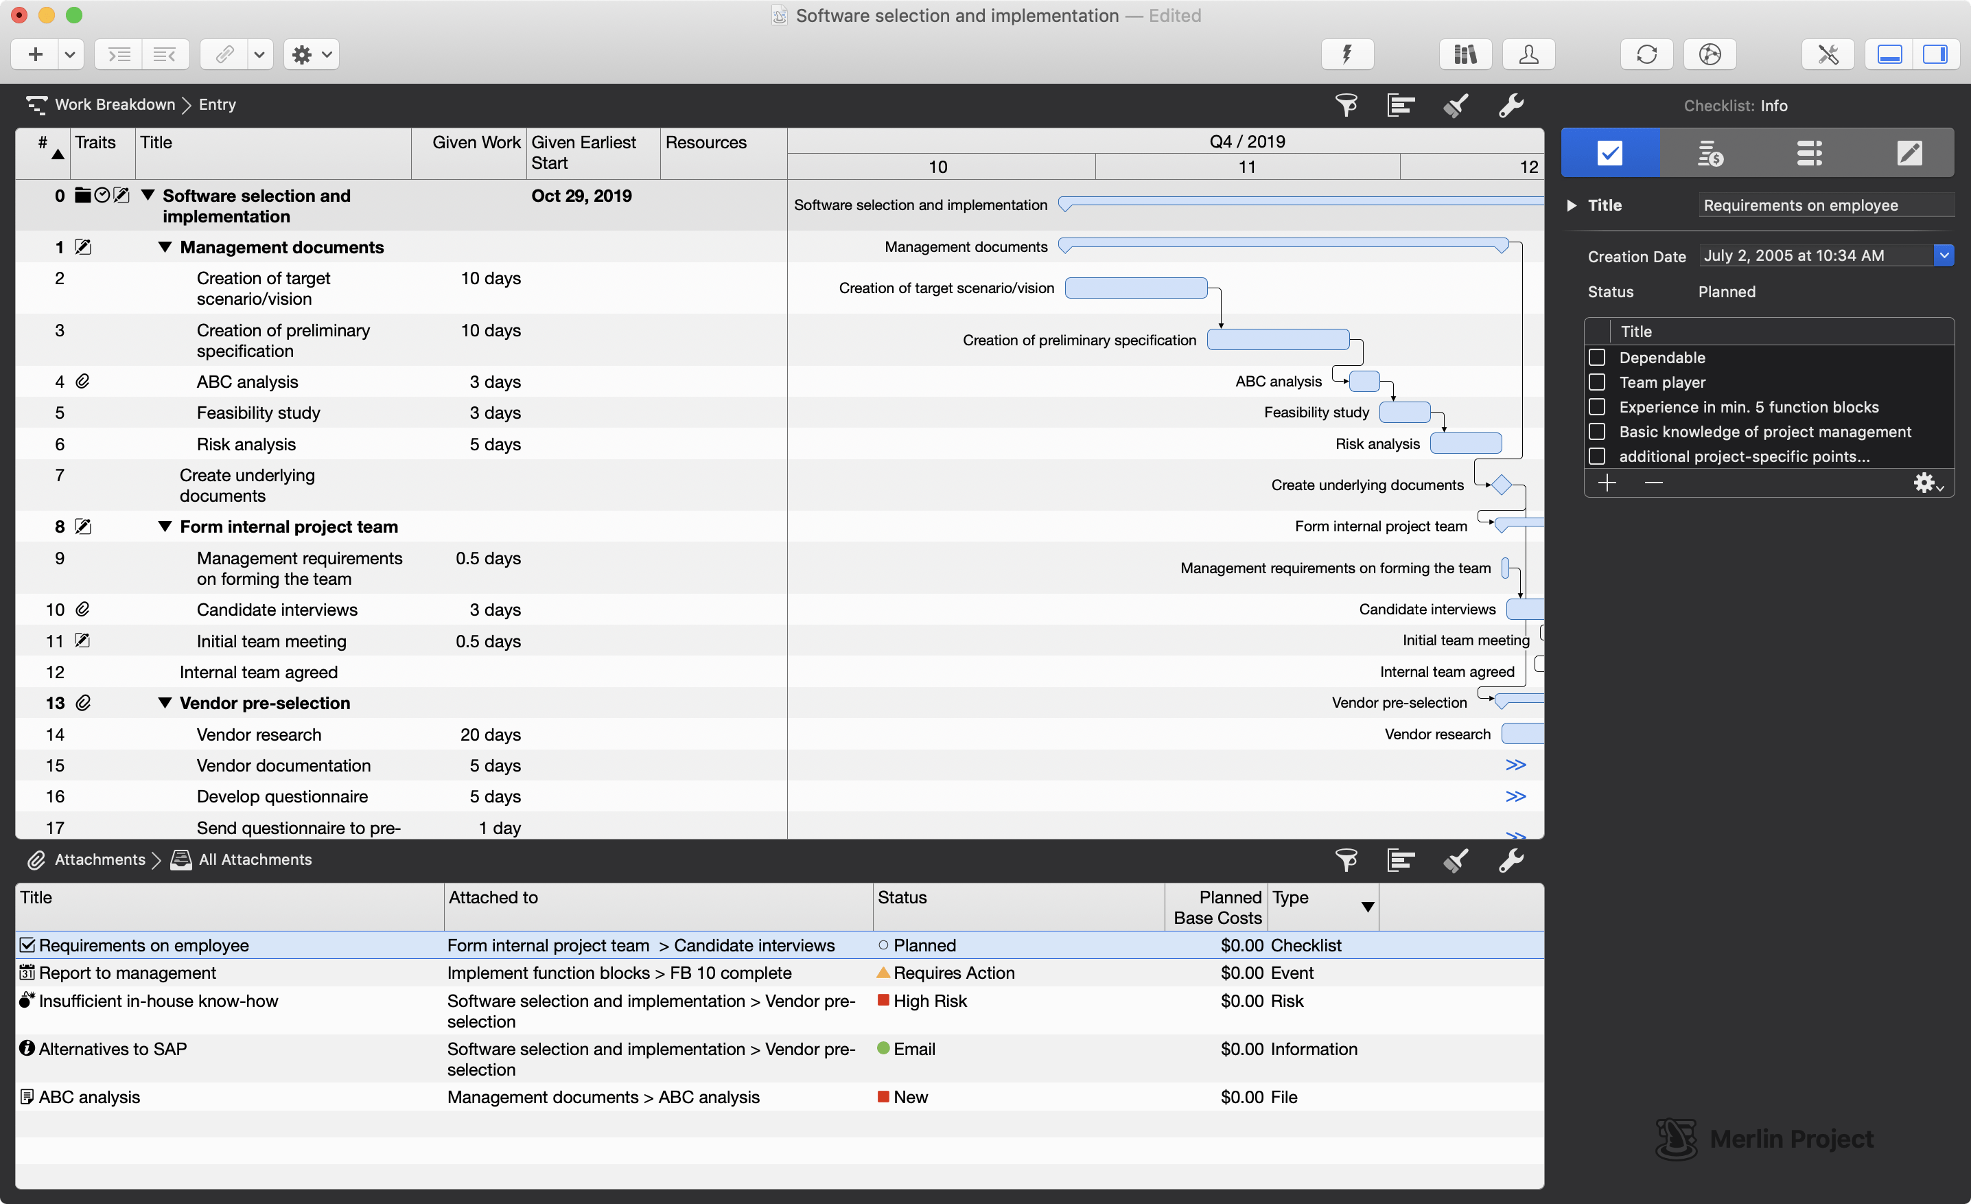This screenshot has width=1971, height=1204.
Task: Collapse the Management documents group
Action: [165, 247]
